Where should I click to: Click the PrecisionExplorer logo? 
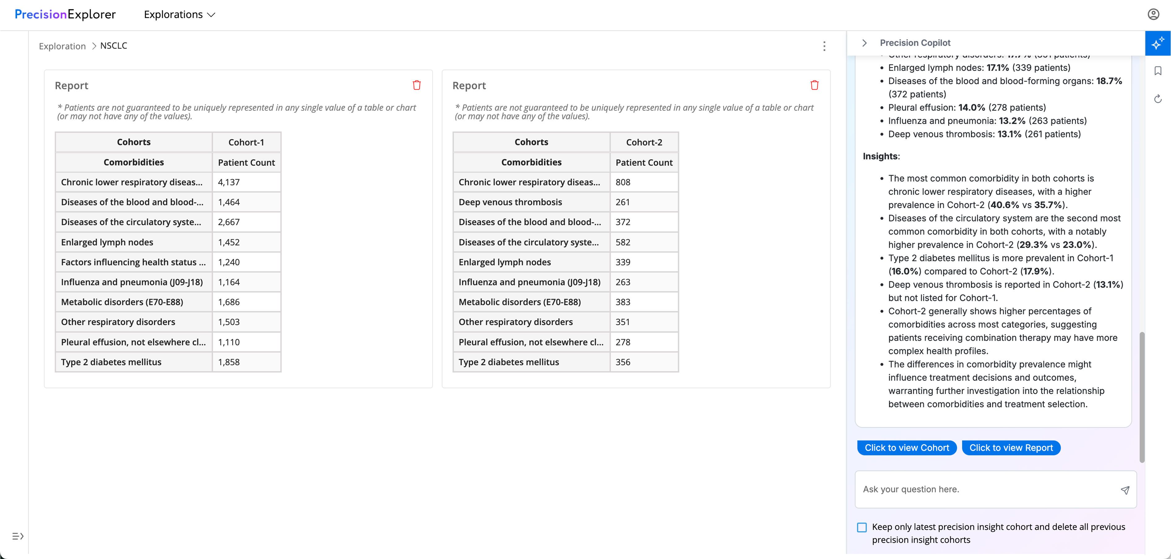pyautogui.click(x=65, y=15)
